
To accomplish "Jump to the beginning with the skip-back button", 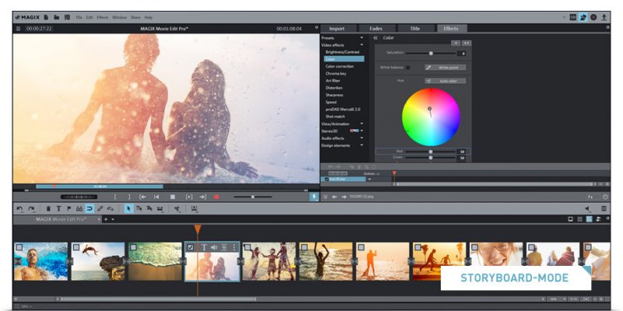I will pos(157,197).
